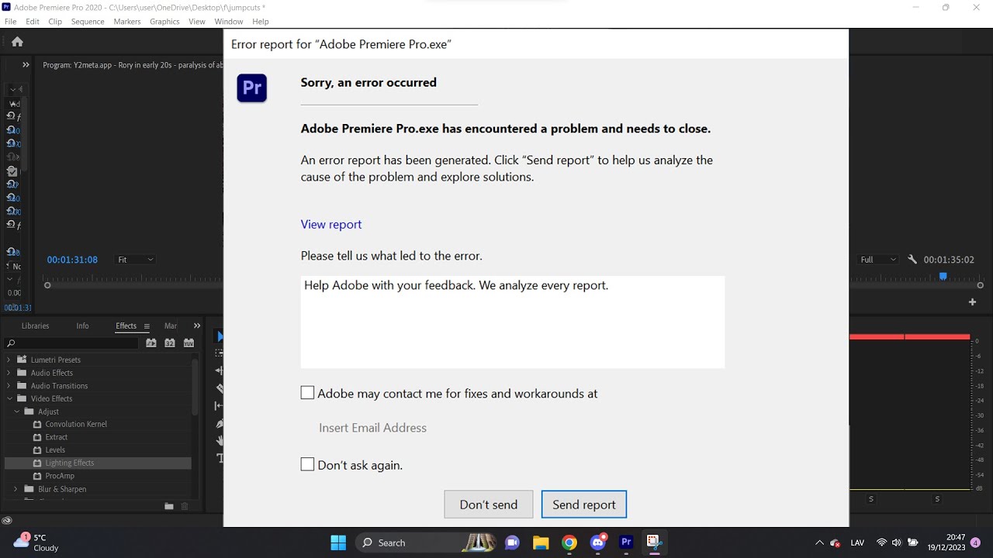Open the Fit zoom level dropdown
The image size is (993, 558).
[136, 260]
